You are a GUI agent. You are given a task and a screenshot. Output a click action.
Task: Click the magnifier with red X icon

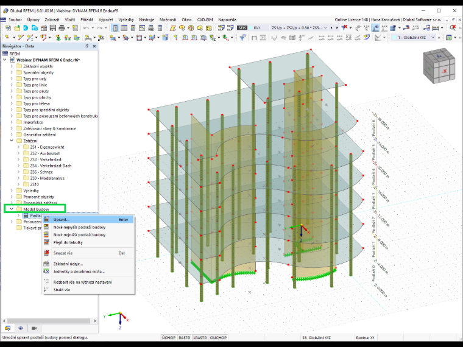point(453,28)
